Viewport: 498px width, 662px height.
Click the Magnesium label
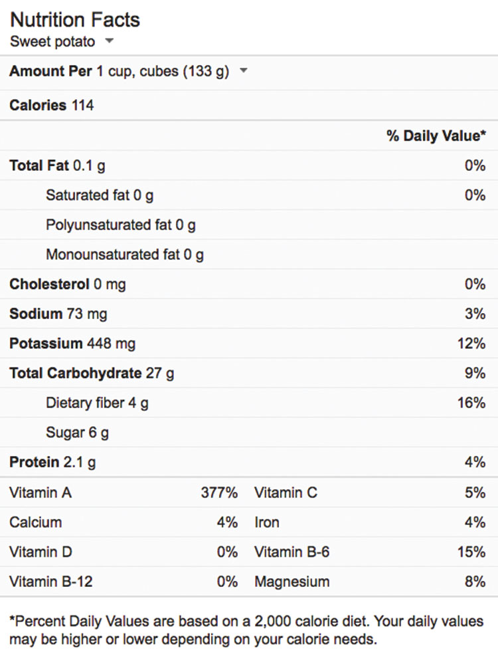click(291, 582)
